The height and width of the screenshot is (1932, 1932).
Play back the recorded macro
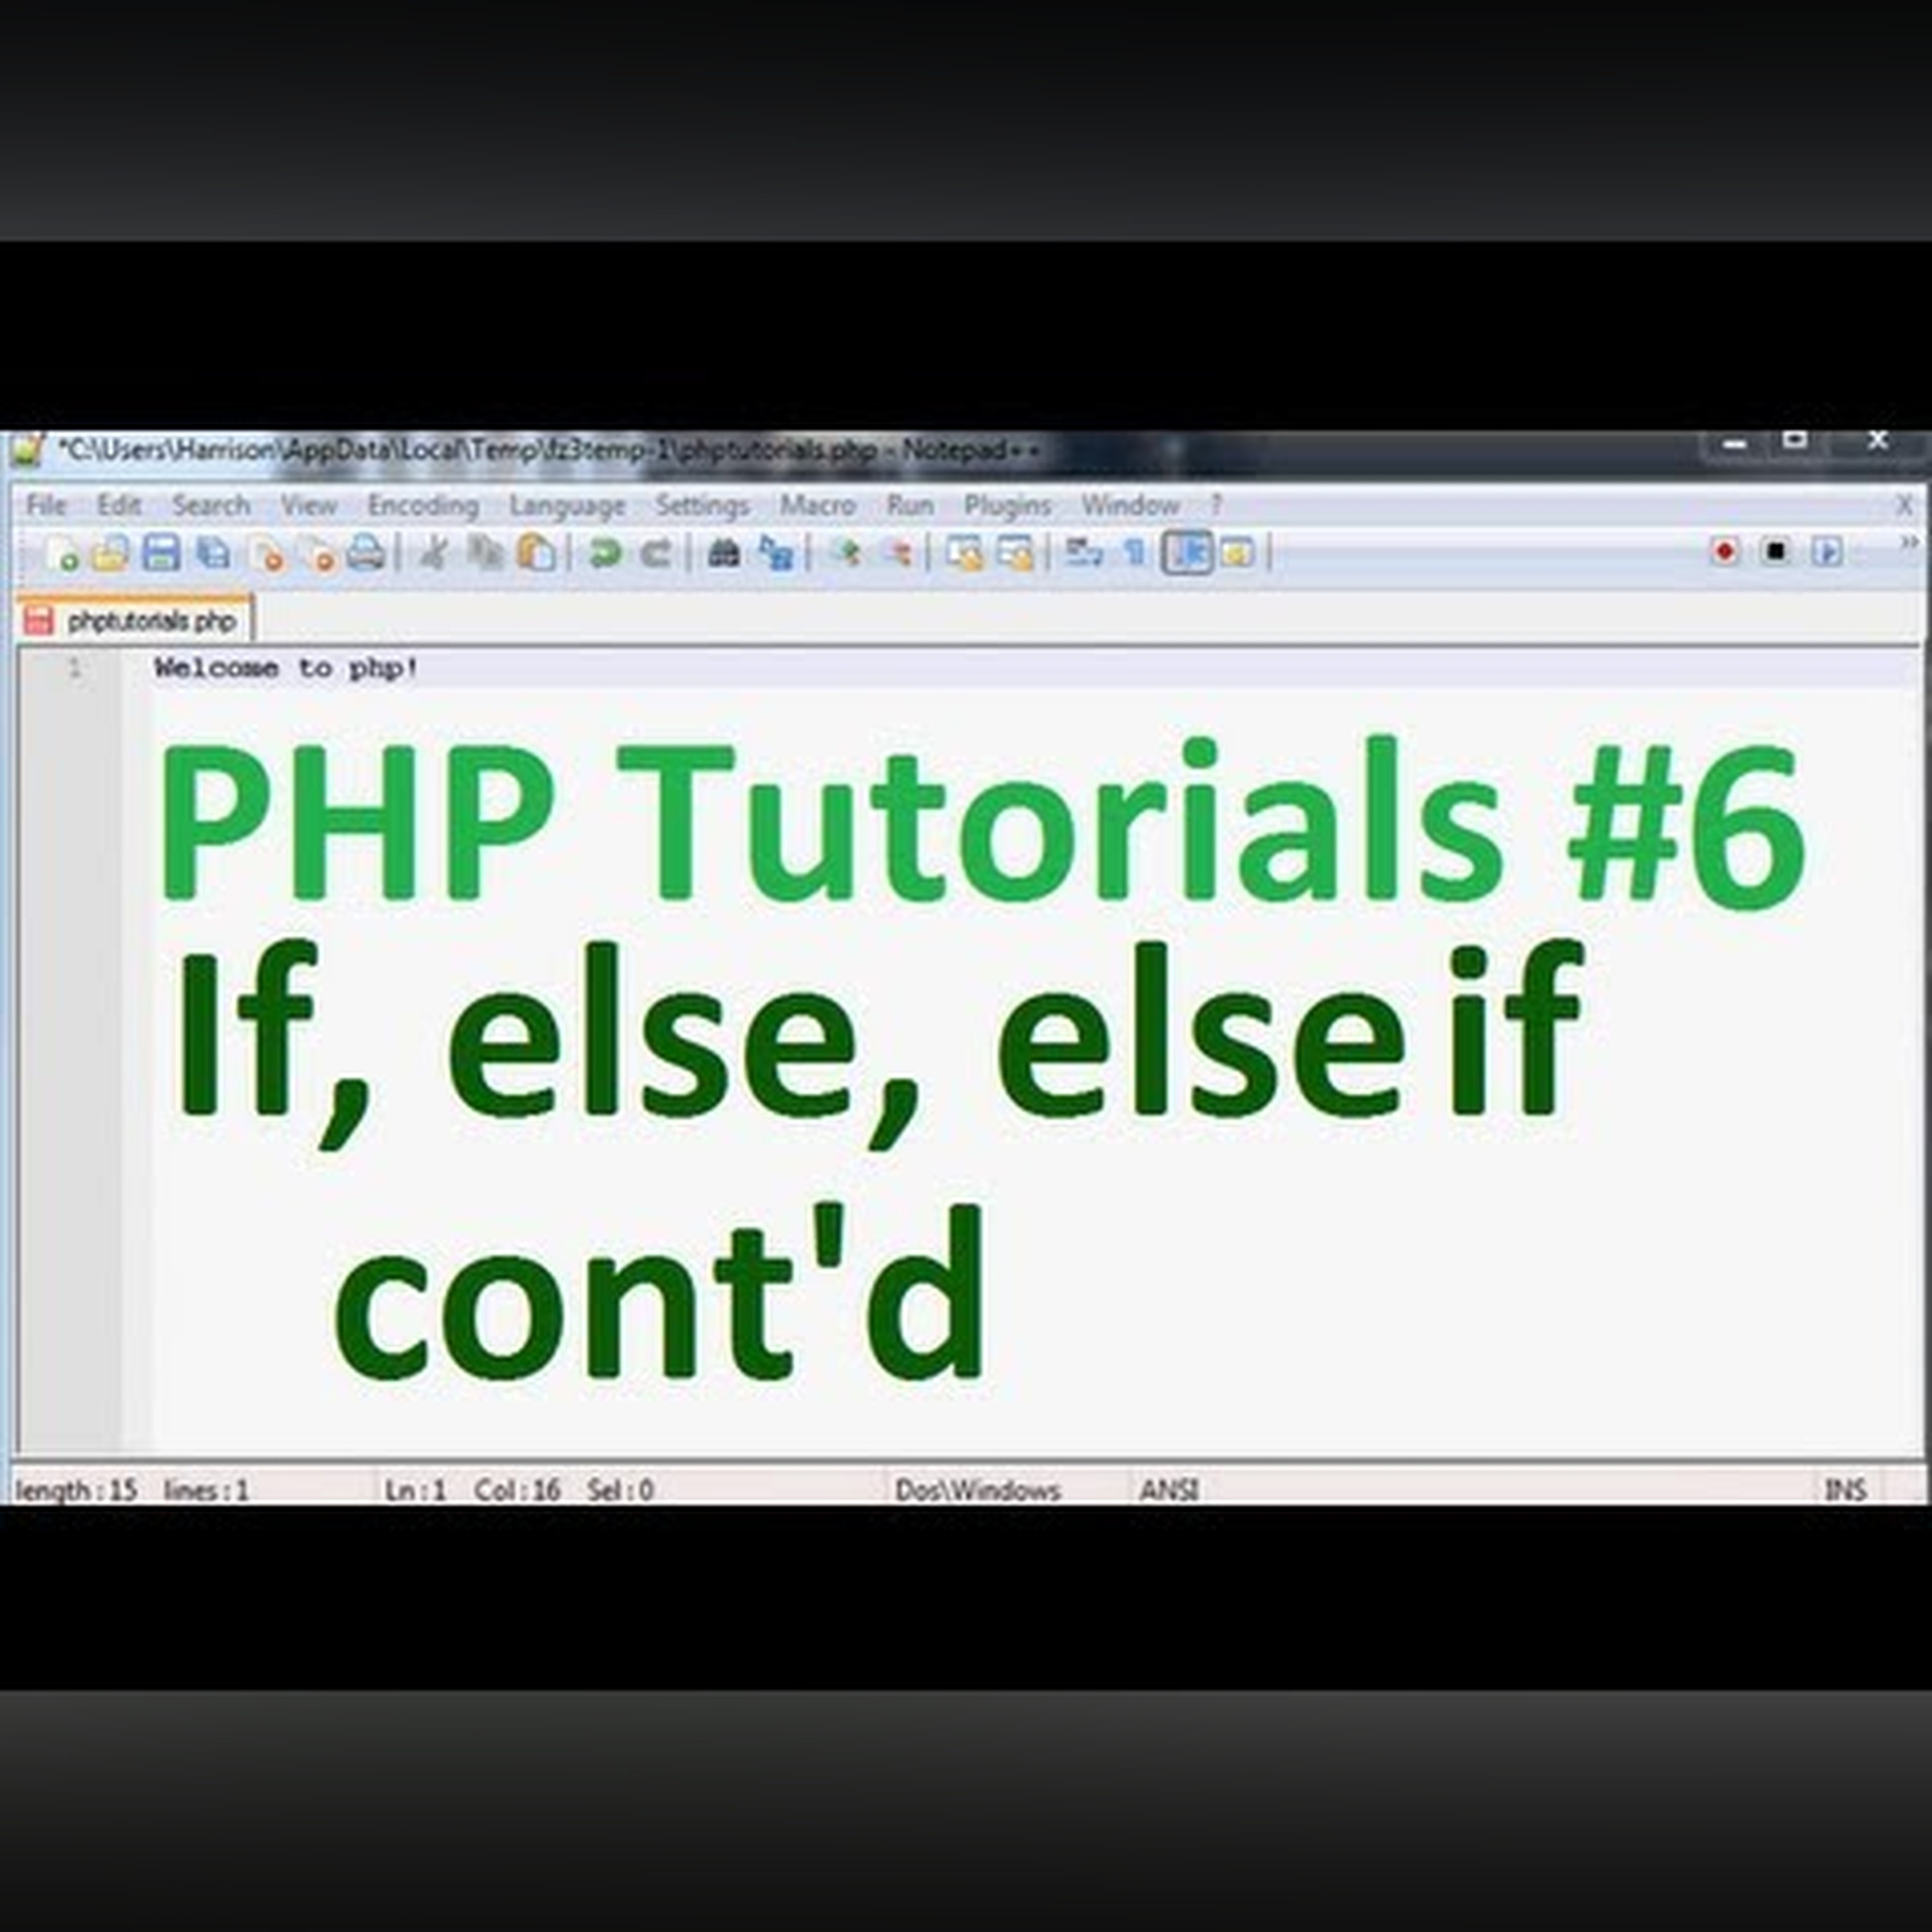click(x=1828, y=552)
